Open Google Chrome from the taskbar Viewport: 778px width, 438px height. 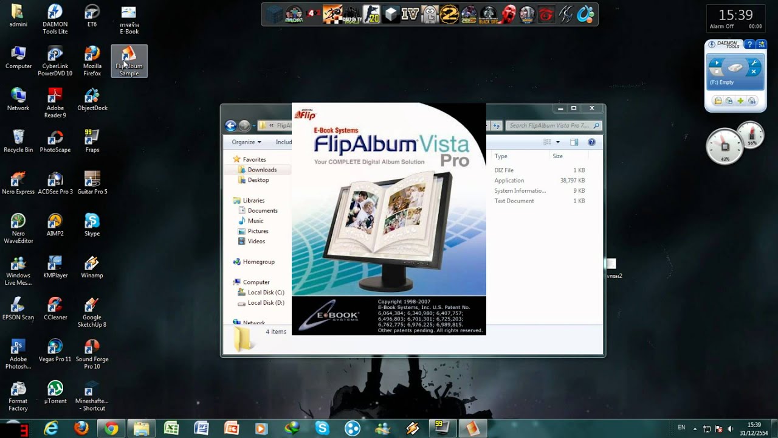point(111,429)
